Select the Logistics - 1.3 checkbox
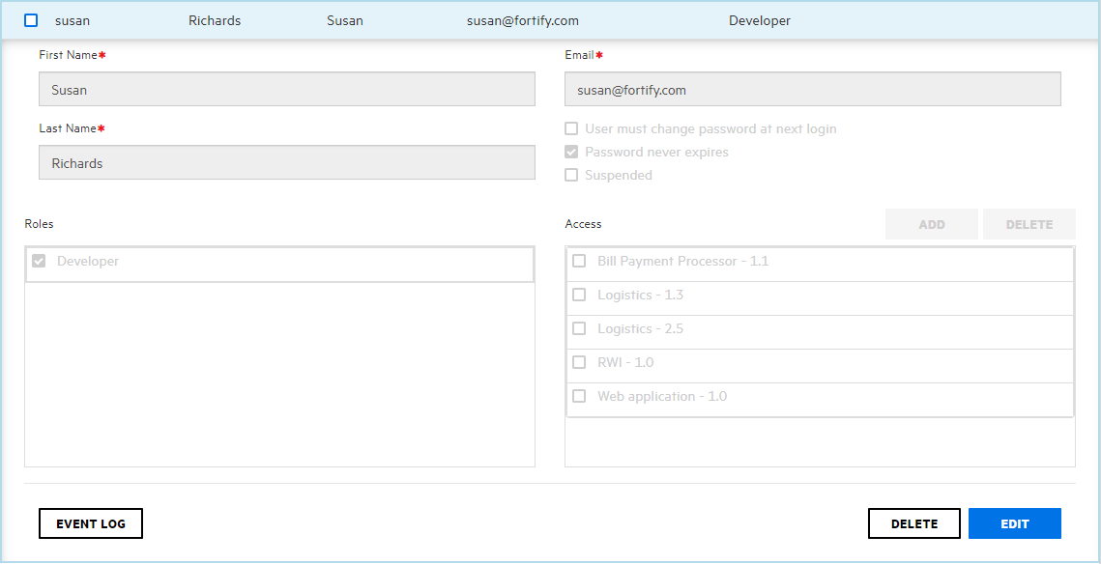1101x564 pixels. click(579, 295)
